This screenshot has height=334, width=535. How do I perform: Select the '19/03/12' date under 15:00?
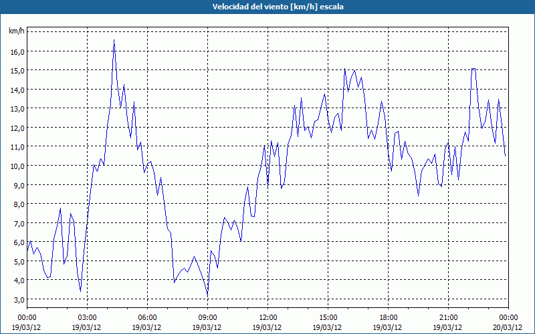click(328, 327)
